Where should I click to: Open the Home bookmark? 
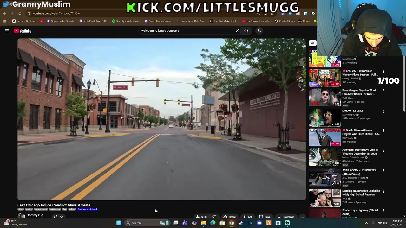[x=304, y=21]
